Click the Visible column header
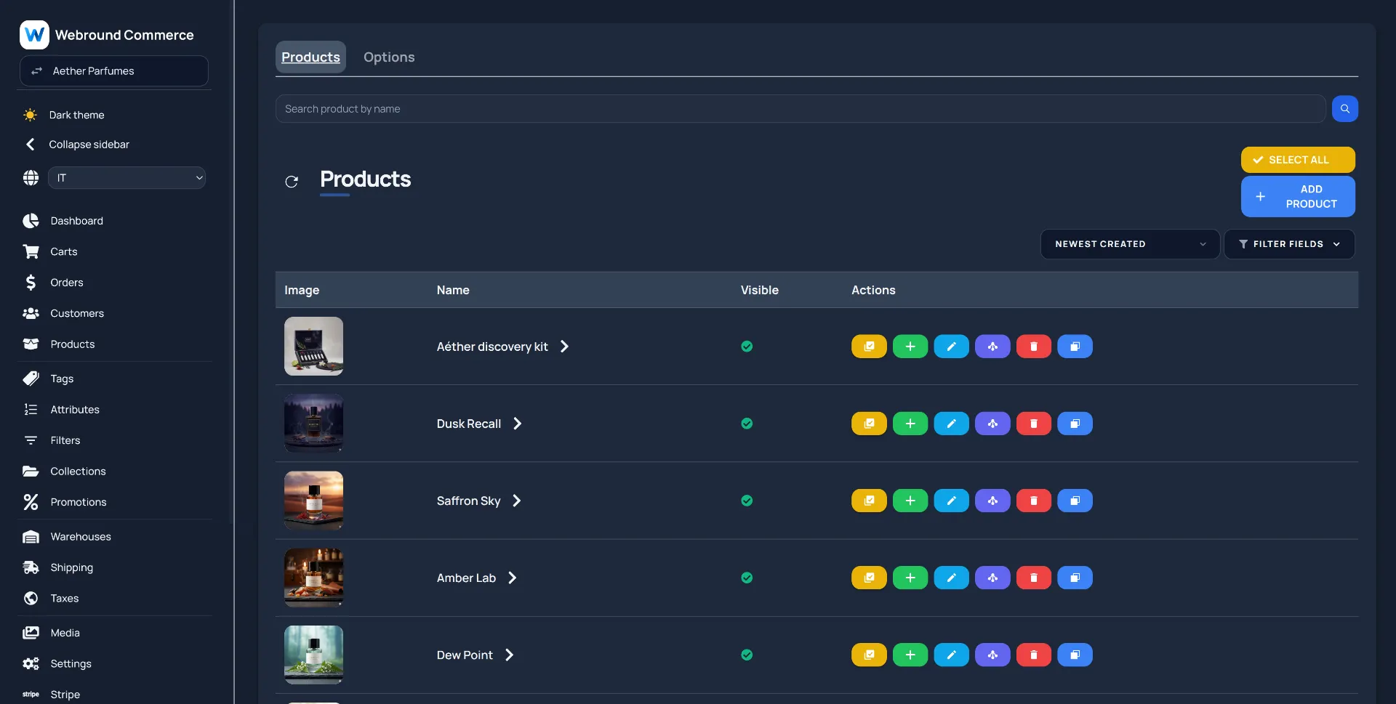The width and height of the screenshot is (1396, 704). coord(759,290)
